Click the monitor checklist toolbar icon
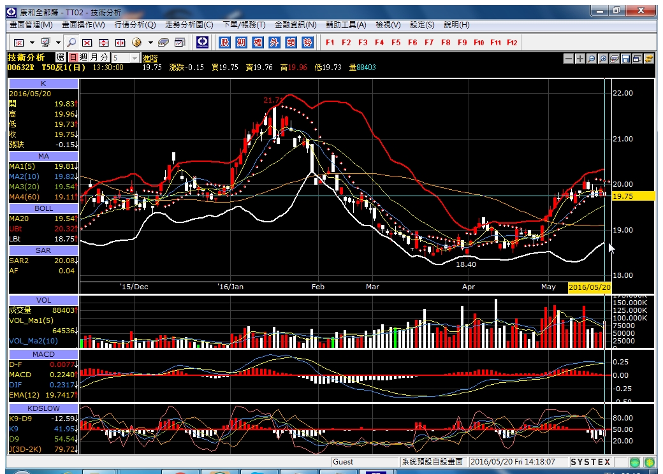Viewport: 663px width, 474px height. click(46, 43)
